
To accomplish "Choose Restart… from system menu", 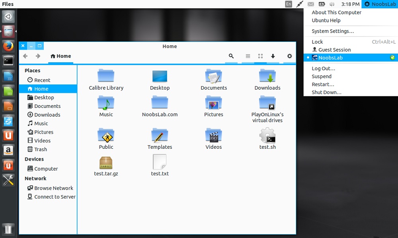I will 351,84.
